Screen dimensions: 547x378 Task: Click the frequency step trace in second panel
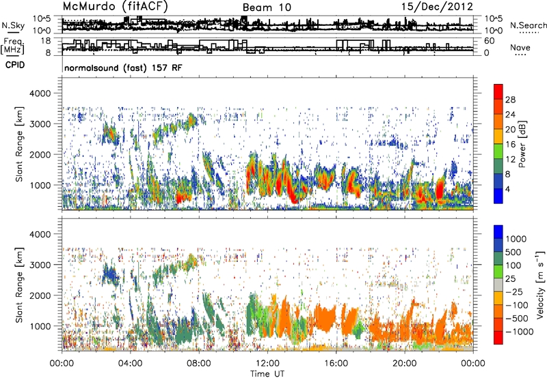pos(267,46)
